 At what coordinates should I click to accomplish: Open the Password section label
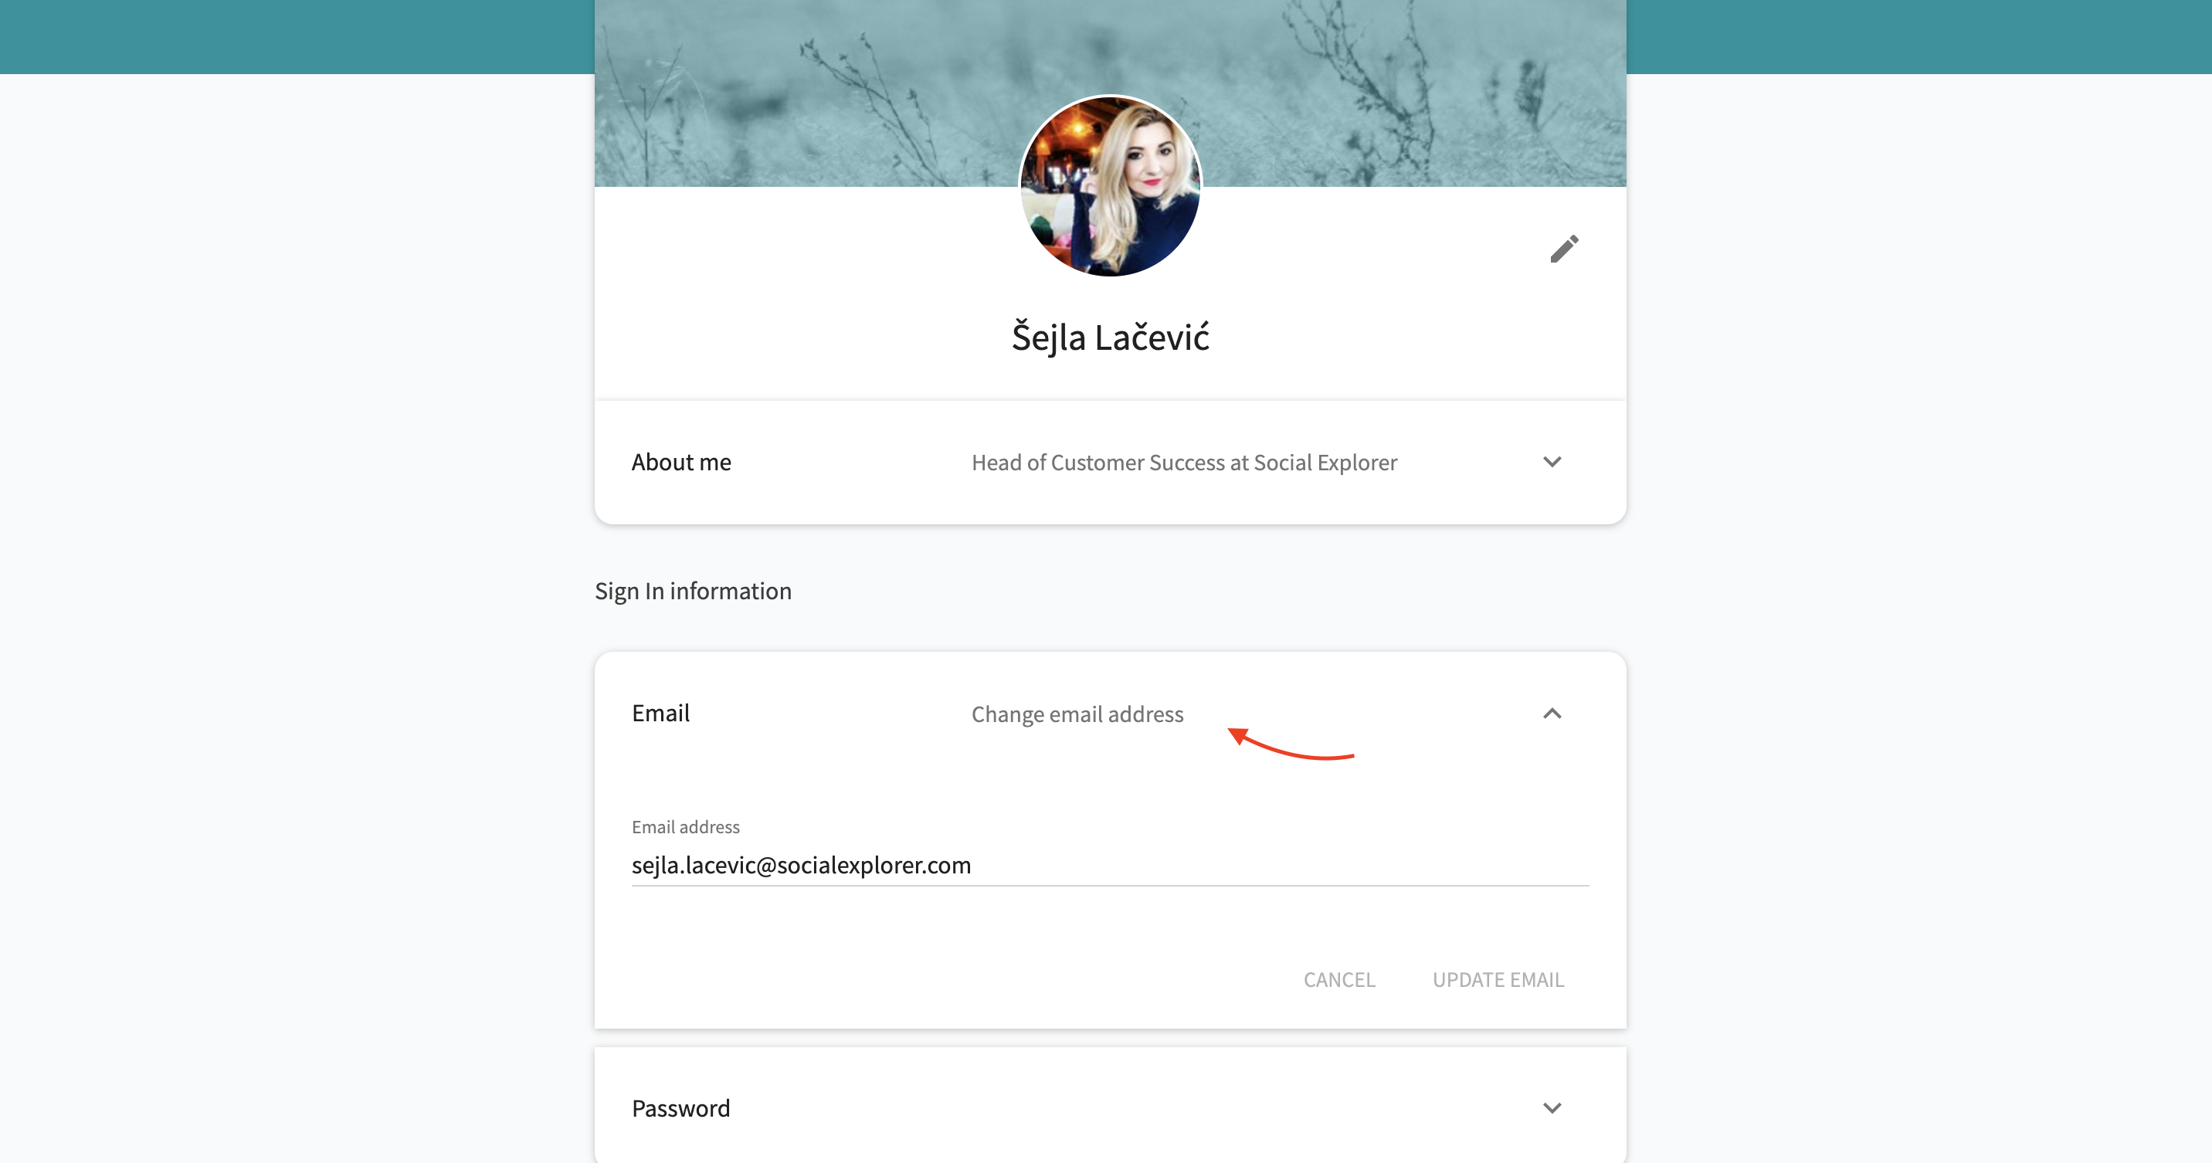click(x=681, y=1108)
